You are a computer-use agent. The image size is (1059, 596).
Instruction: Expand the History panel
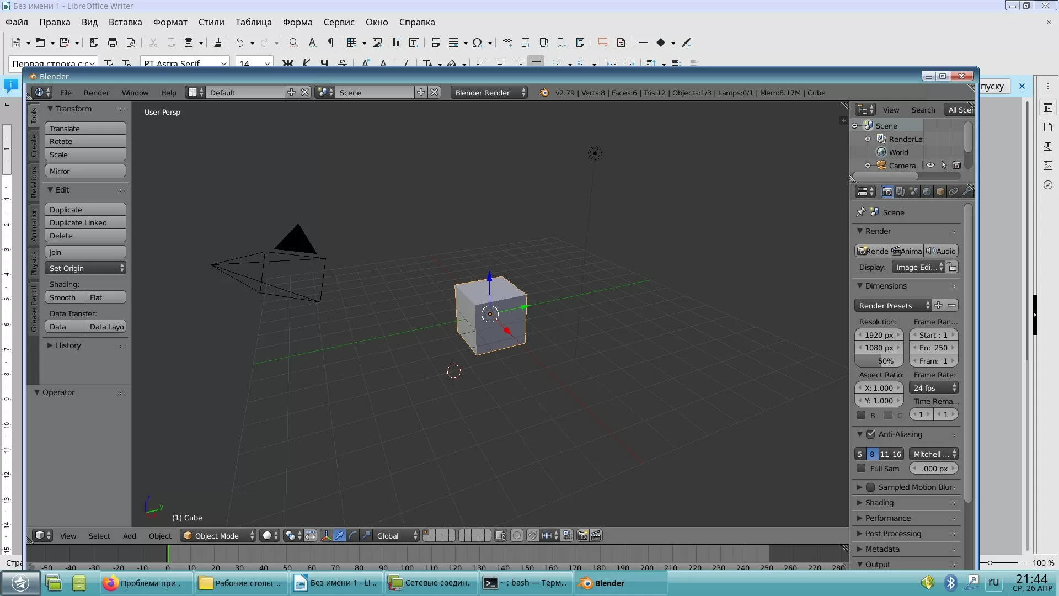click(67, 345)
